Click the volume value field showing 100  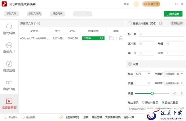pos(176,93)
